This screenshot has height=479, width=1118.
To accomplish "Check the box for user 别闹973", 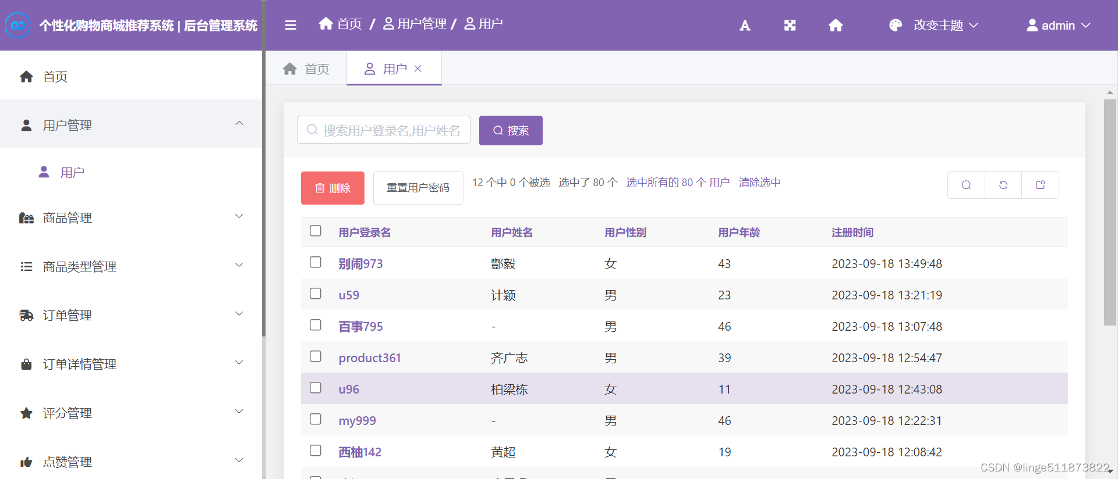I will (x=316, y=262).
